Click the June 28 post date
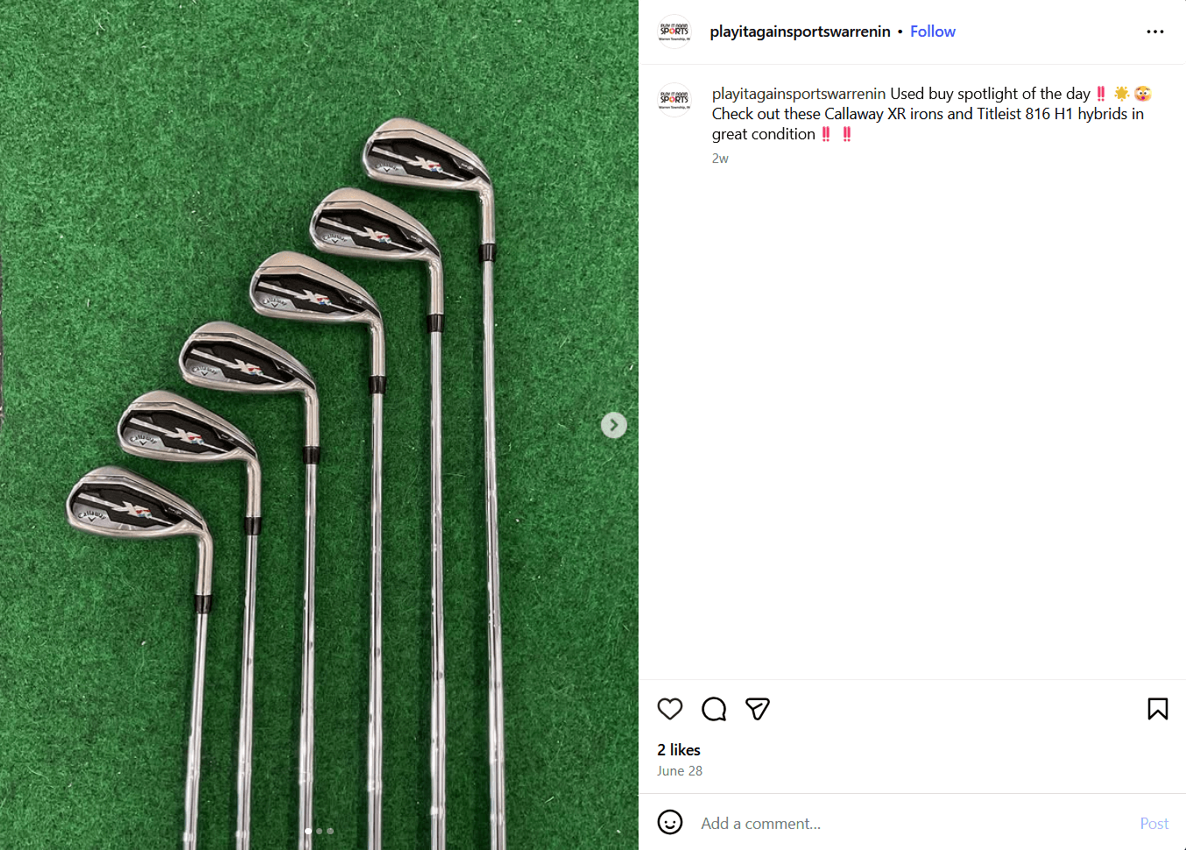 tap(680, 771)
